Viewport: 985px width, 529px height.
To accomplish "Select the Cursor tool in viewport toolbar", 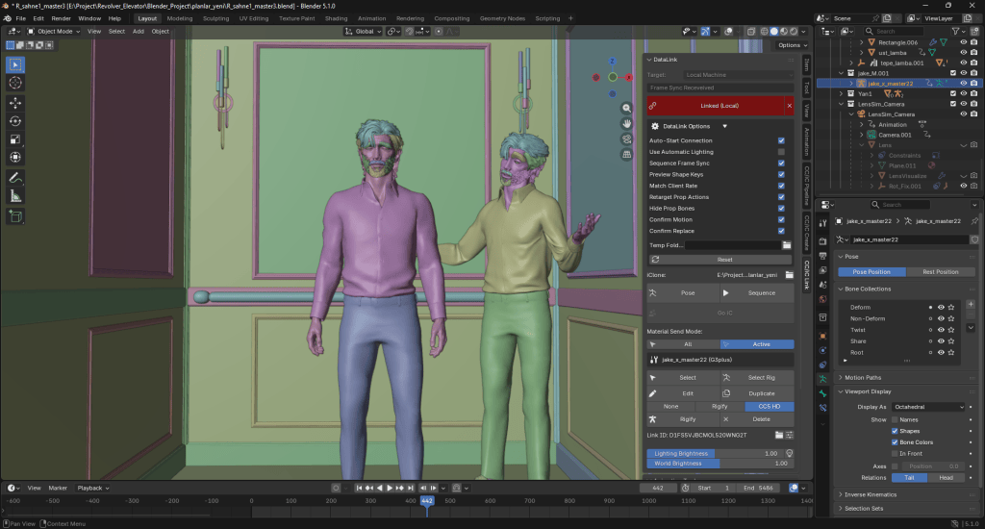I will [x=15, y=83].
